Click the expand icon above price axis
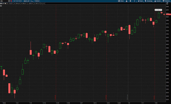Image resolution: width=171 pixels, height=104 pixels. [167, 3]
